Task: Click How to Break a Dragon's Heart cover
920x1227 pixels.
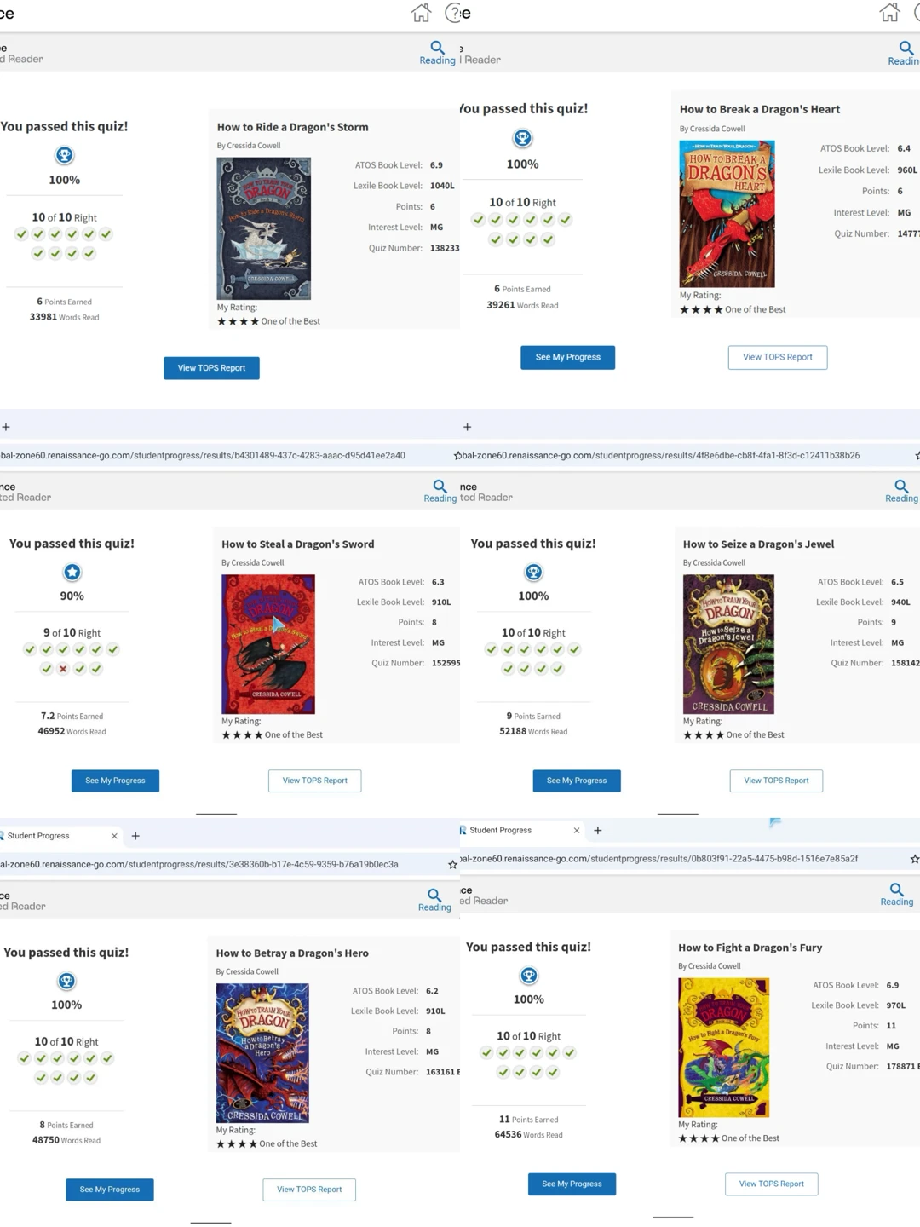Action: pos(727,214)
